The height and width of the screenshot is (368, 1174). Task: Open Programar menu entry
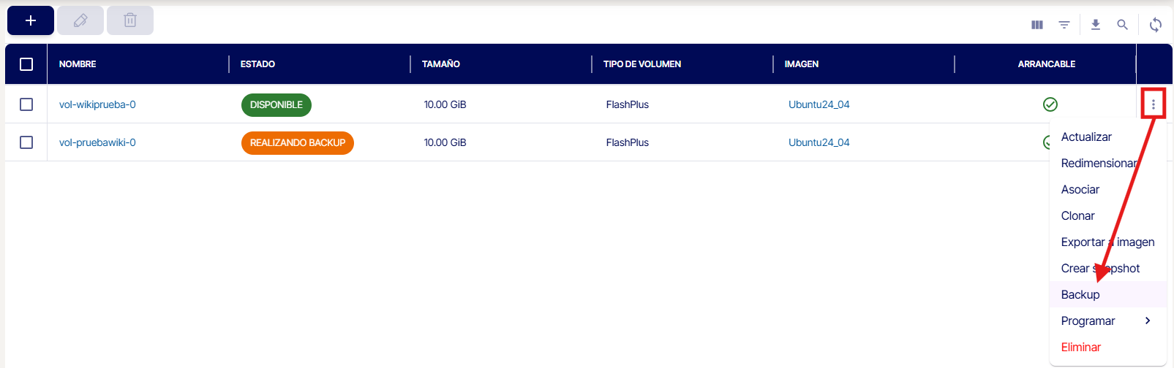coord(1108,321)
